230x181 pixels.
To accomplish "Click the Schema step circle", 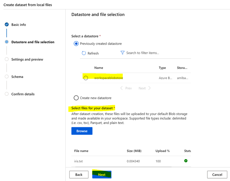I will [7, 77].
